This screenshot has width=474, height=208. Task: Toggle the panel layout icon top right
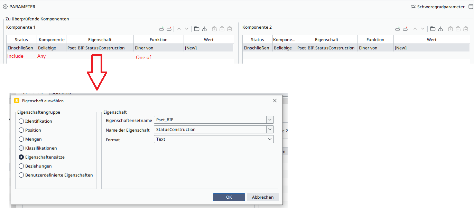tap(471, 7)
